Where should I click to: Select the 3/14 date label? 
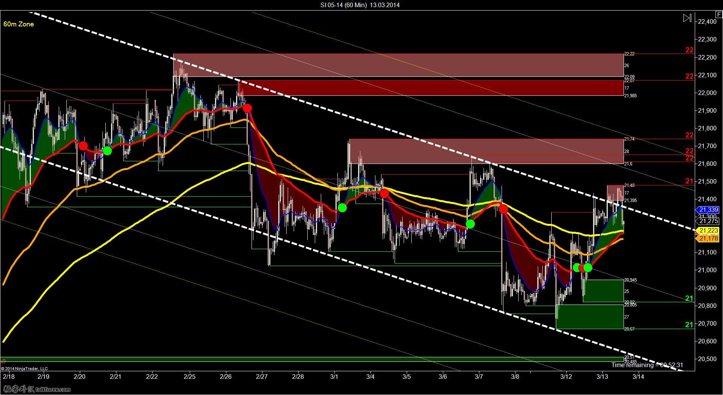(x=638, y=377)
